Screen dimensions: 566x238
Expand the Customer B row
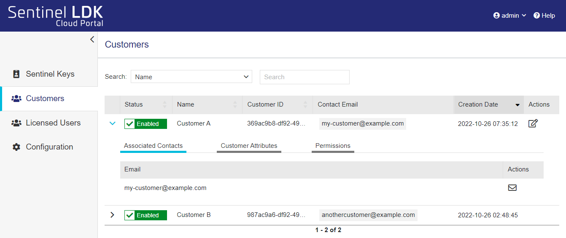click(112, 215)
